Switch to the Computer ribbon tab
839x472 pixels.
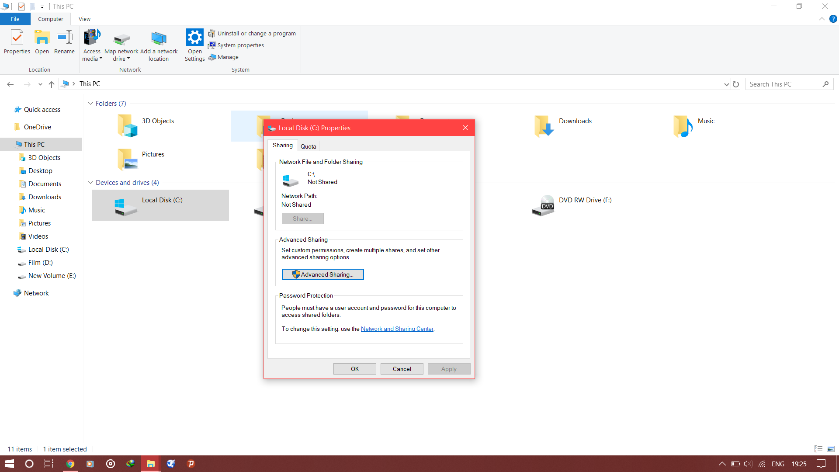tap(50, 19)
